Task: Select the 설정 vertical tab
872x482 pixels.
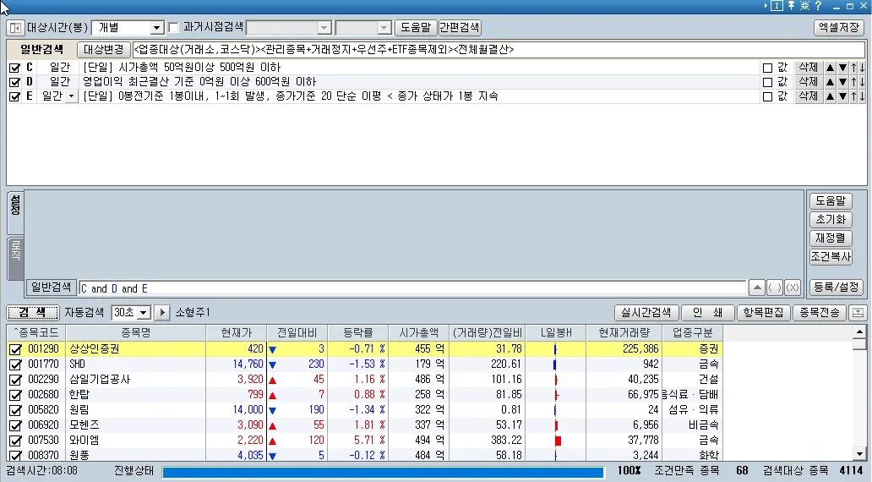Action: coord(15,212)
